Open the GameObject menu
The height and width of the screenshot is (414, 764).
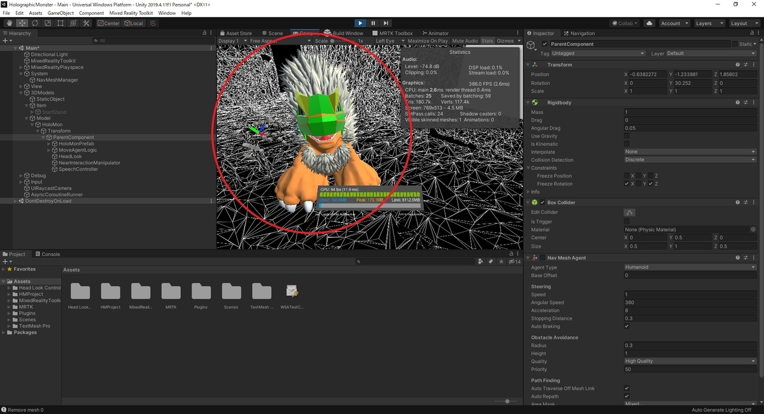[60, 13]
